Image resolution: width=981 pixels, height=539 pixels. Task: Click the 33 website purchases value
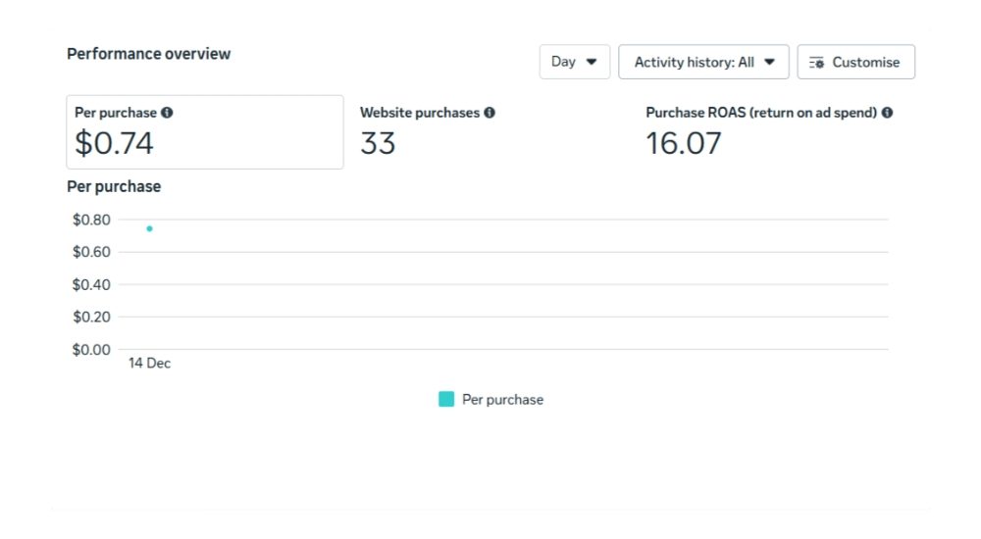378,144
